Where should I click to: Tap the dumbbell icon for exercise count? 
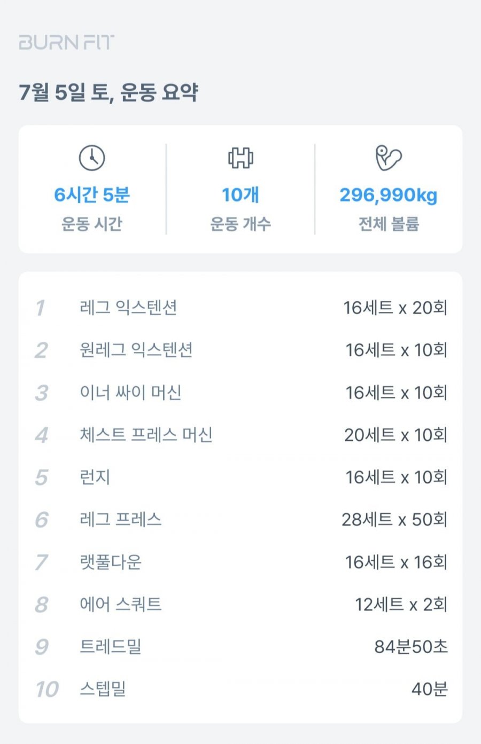(241, 158)
